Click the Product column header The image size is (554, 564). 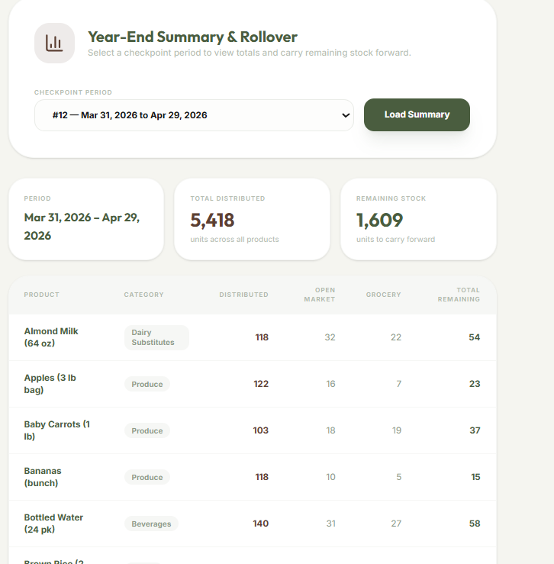tap(42, 295)
